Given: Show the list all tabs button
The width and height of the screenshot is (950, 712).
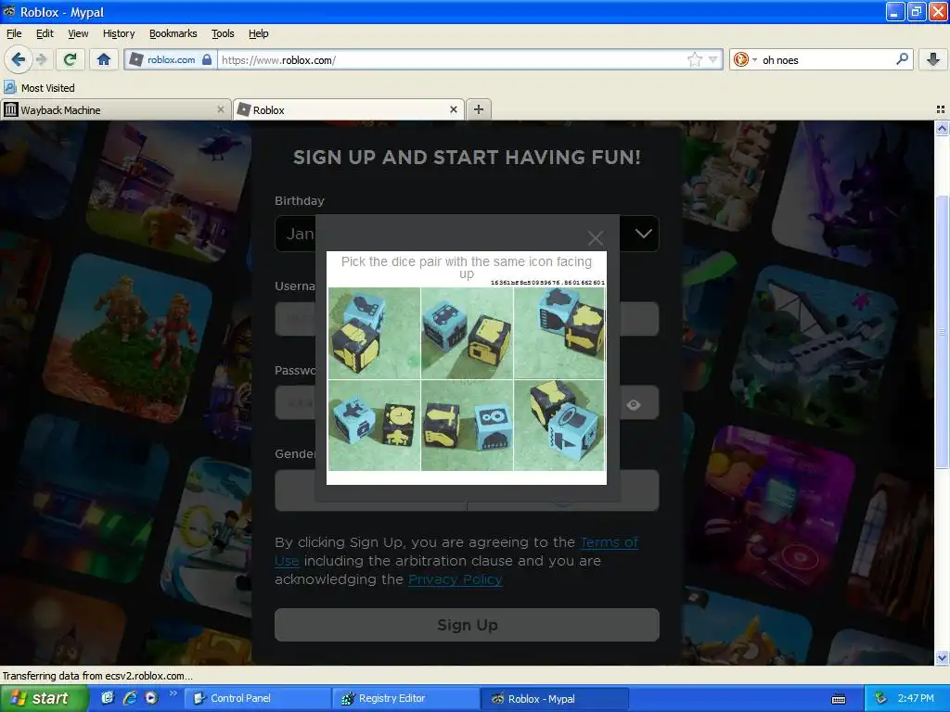Looking at the screenshot, I should (x=941, y=109).
